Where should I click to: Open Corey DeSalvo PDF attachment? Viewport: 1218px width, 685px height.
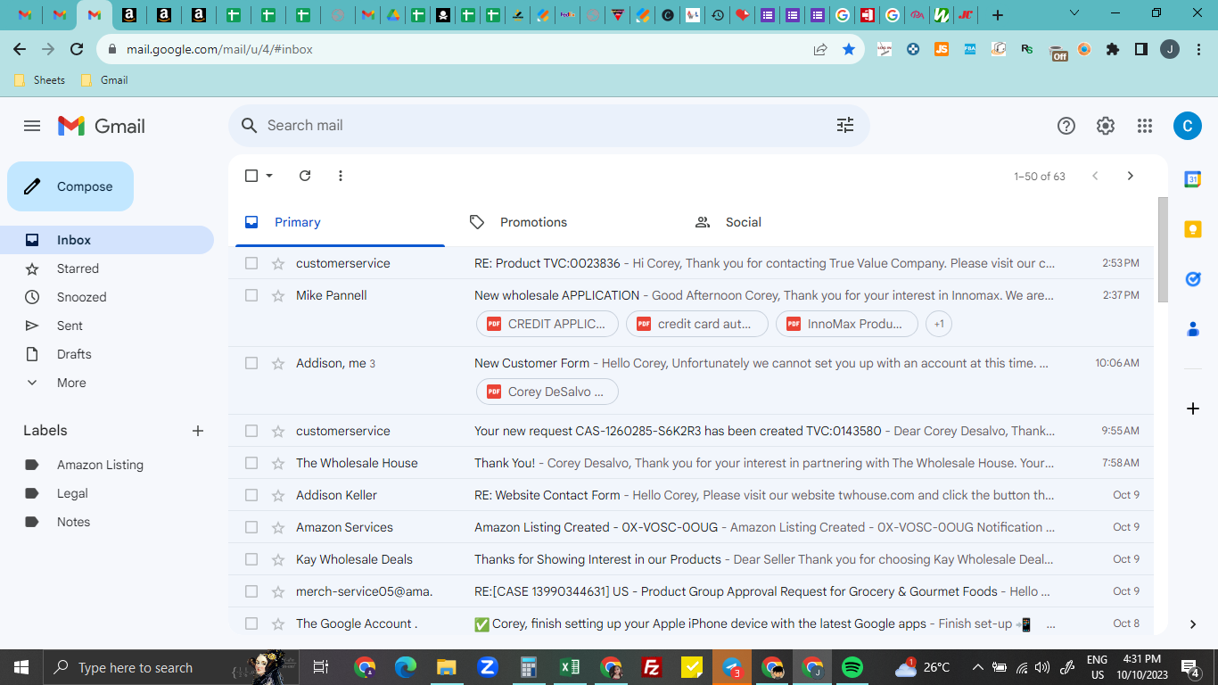[547, 392]
